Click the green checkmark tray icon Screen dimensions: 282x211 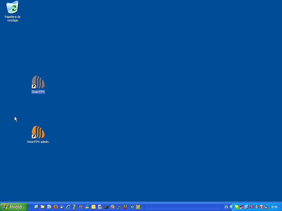[237, 207]
